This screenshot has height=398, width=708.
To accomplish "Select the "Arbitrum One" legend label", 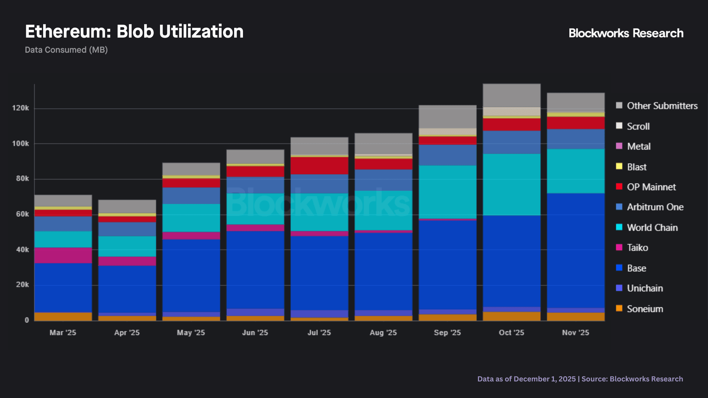I will click(x=655, y=207).
